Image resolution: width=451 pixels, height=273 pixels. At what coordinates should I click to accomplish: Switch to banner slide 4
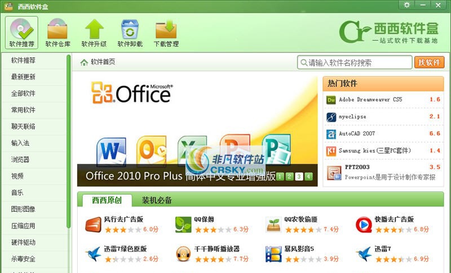click(308, 177)
